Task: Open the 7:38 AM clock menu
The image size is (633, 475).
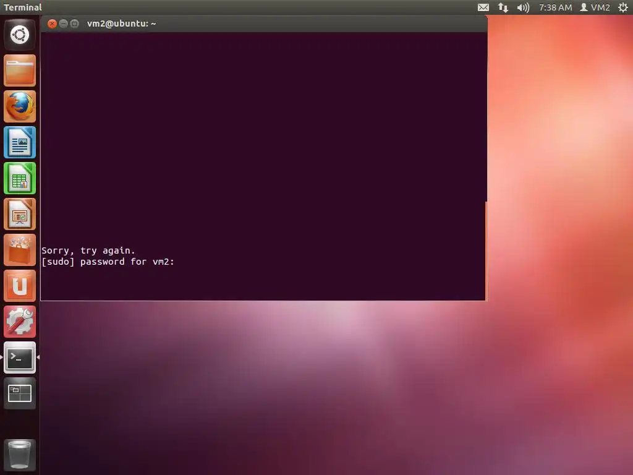Action: pyautogui.click(x=556, y=7)
